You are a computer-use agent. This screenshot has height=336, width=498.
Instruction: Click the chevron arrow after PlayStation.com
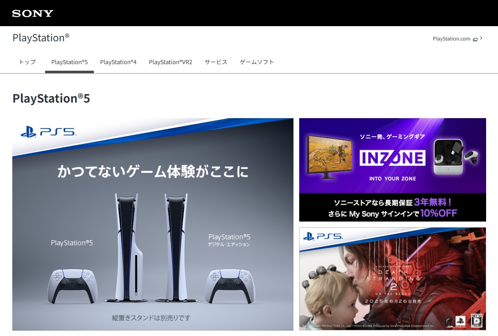point(481,38)
